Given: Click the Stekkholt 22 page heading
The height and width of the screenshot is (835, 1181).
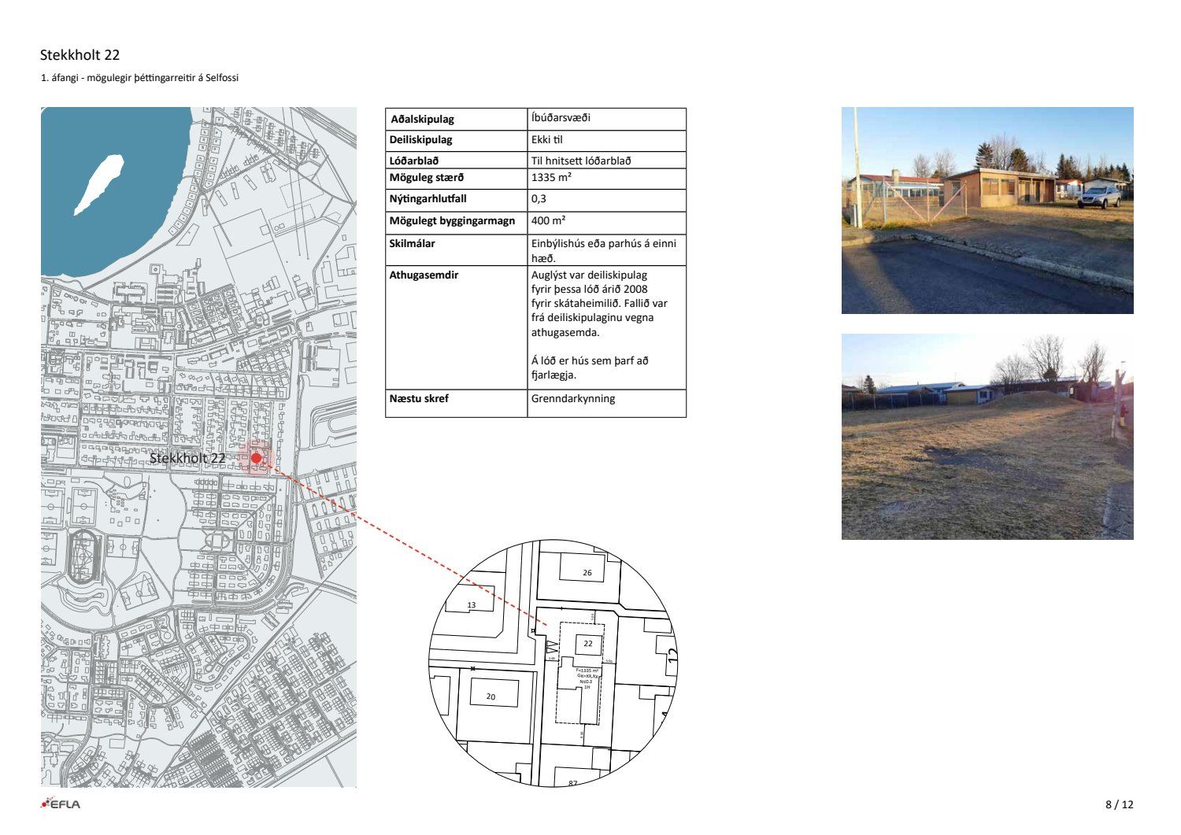Looking at the screenshot, I should (80, 55).
